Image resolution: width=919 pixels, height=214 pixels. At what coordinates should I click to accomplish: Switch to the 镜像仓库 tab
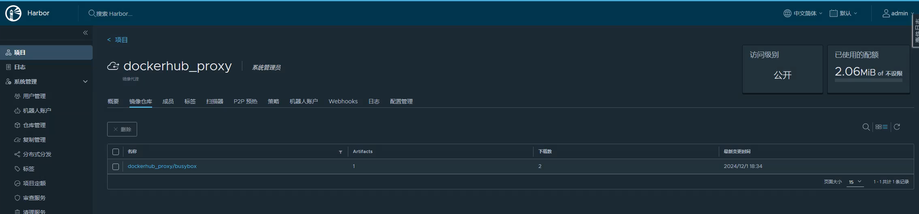[x=141, y=101]
